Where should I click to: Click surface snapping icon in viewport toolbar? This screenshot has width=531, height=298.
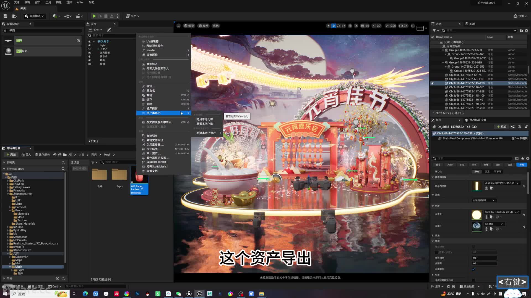pyautogui.click(x=356, y=26)
